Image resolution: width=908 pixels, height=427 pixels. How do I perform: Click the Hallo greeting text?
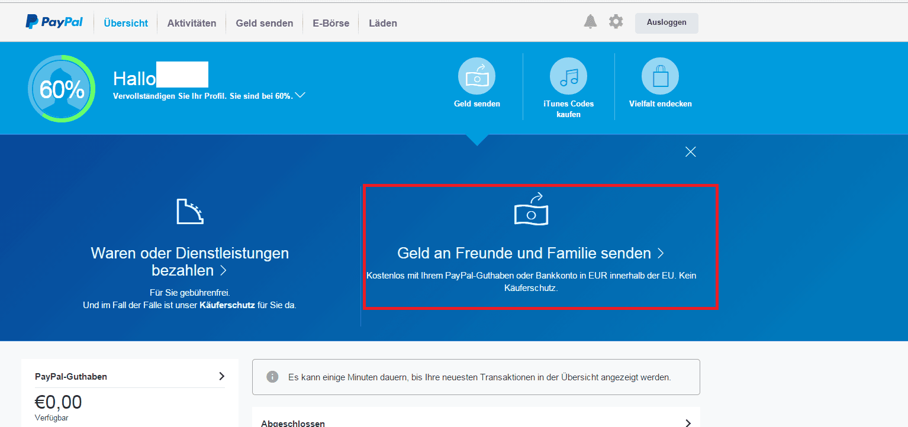pyautogui.click(x=134, y=78)
